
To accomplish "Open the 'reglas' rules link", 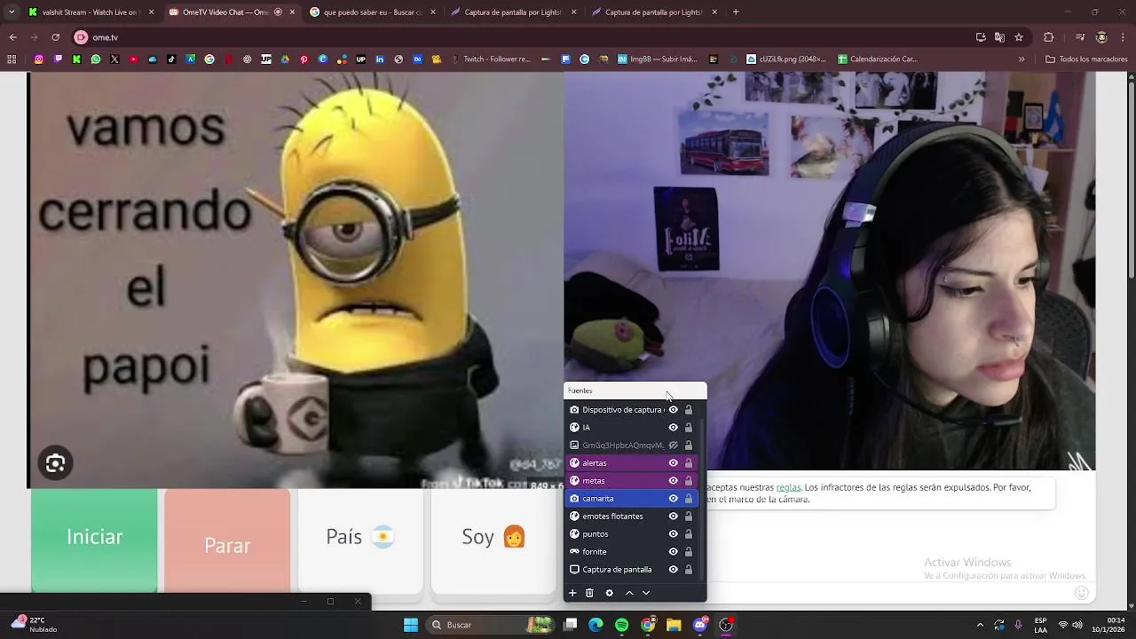I will click(788, 487).
